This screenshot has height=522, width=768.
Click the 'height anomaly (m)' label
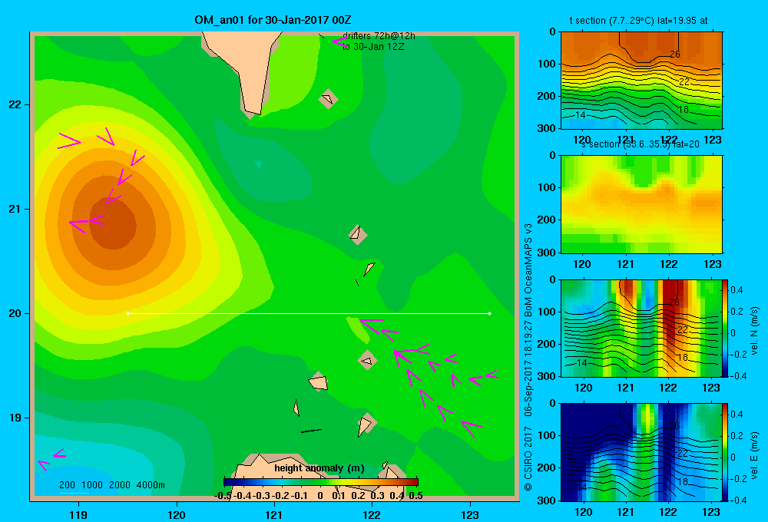pos(319,468)
